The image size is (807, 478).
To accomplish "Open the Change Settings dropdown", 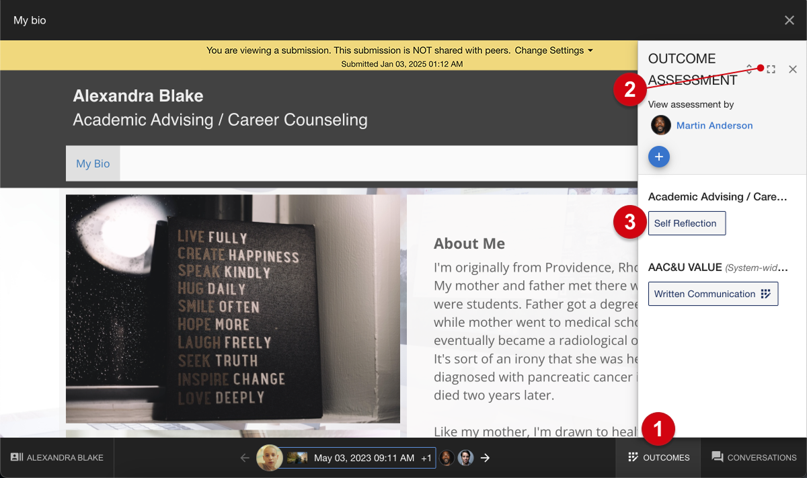I will 553,50.
